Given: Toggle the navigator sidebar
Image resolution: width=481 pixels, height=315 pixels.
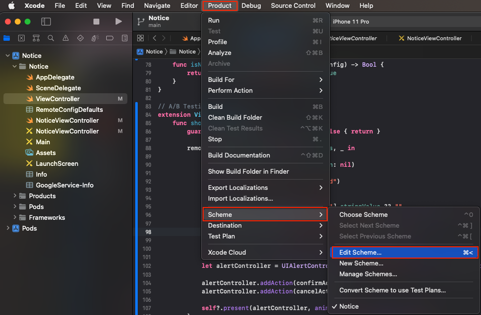Looking at the screenshot, I should (x=46, y=22).
